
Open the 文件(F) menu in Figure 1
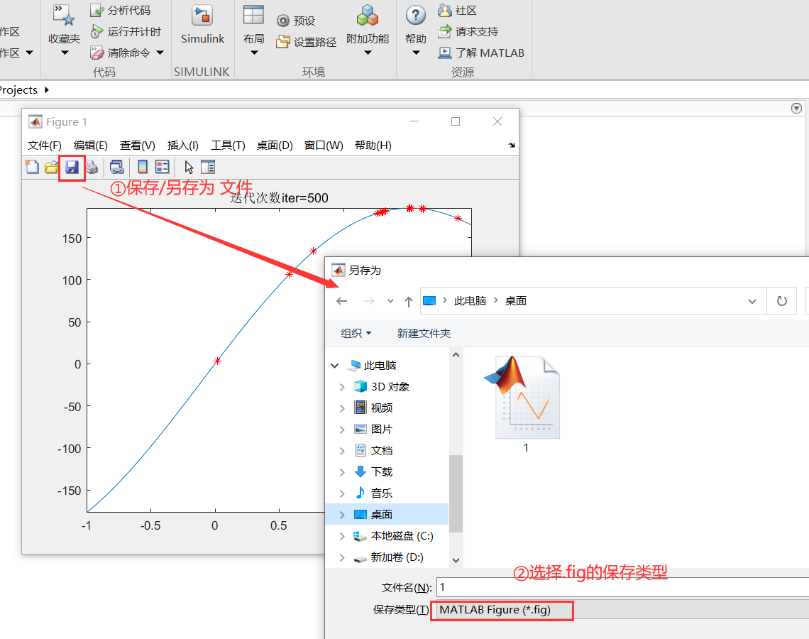pos(45,146)
